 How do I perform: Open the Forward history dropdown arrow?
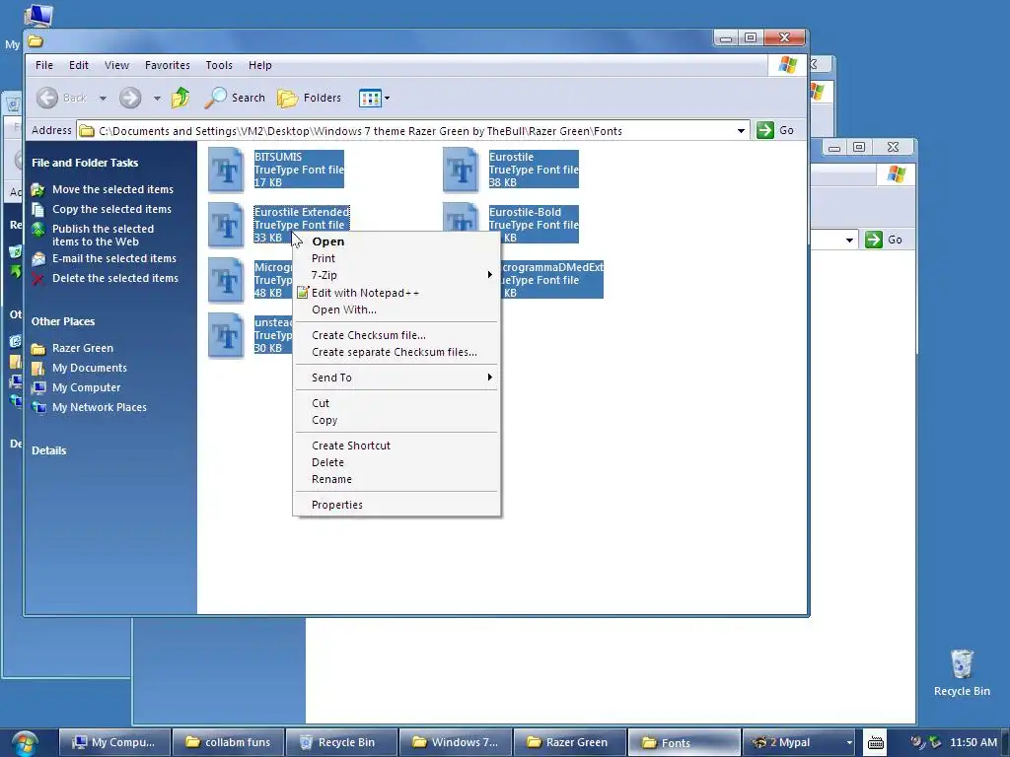tap(157, 99)
